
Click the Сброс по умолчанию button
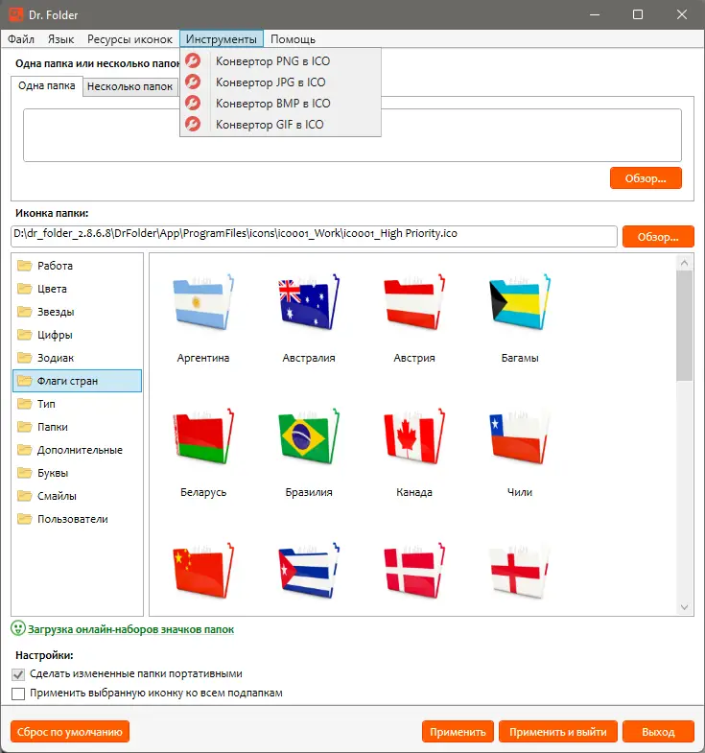[70, 732]
